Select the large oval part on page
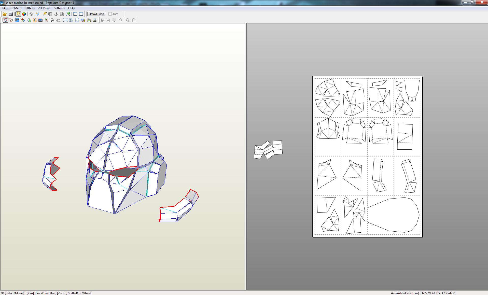The image size is (488, 295). click(394, 215)
